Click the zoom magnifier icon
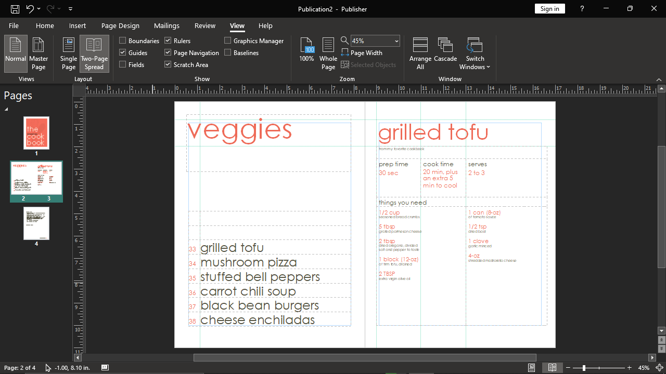The height and width of the screenshot is (374, 666). [345, 41]
